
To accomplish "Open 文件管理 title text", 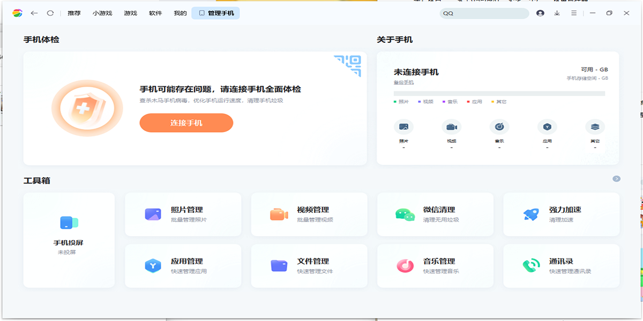I will pos(313,261).
